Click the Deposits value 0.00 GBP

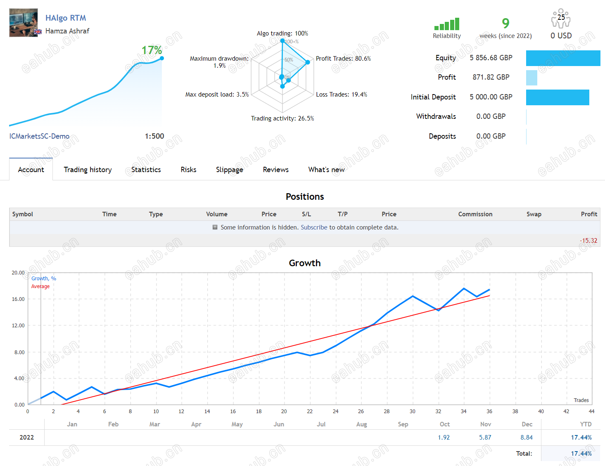click(491, 136)
